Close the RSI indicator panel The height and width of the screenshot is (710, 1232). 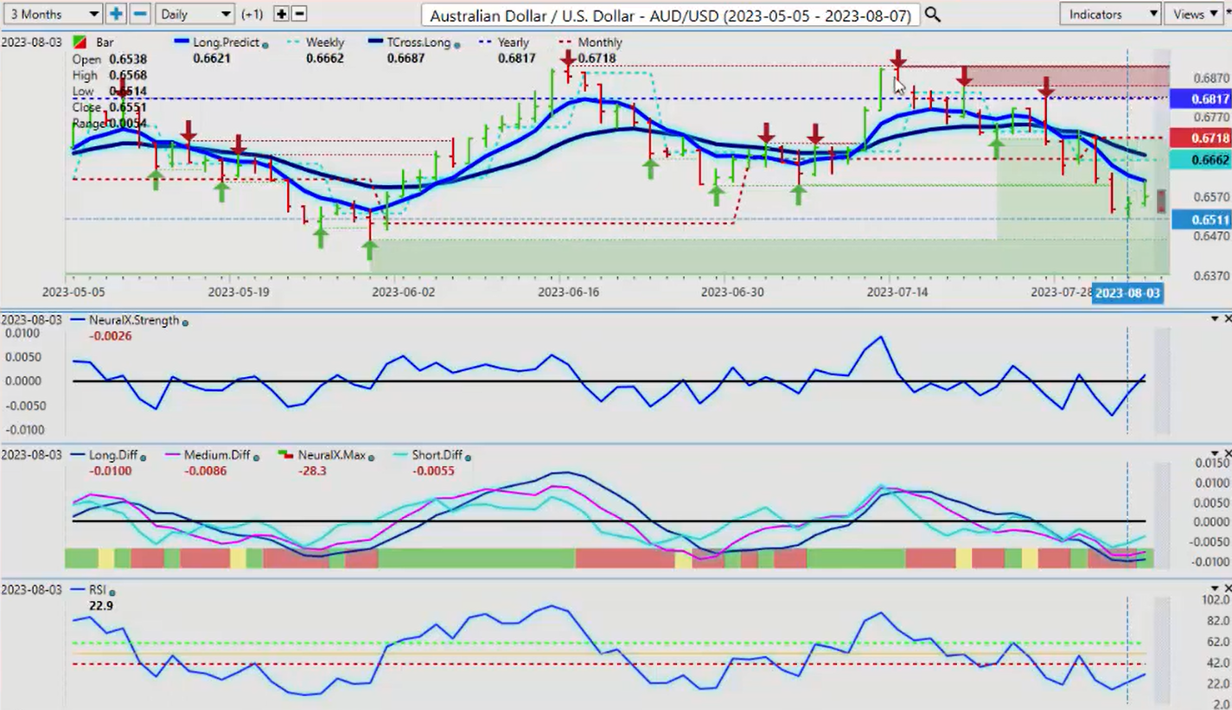1228,589
